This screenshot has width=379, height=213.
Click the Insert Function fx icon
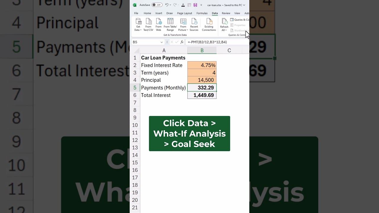tap(182, 42)
